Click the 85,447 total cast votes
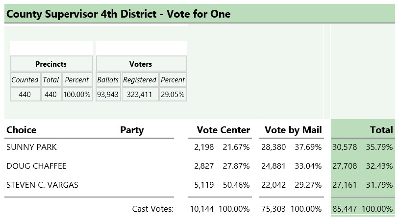The height and width of the screenshot is (221, 399). pyautogui.click(x=345, y=209)
